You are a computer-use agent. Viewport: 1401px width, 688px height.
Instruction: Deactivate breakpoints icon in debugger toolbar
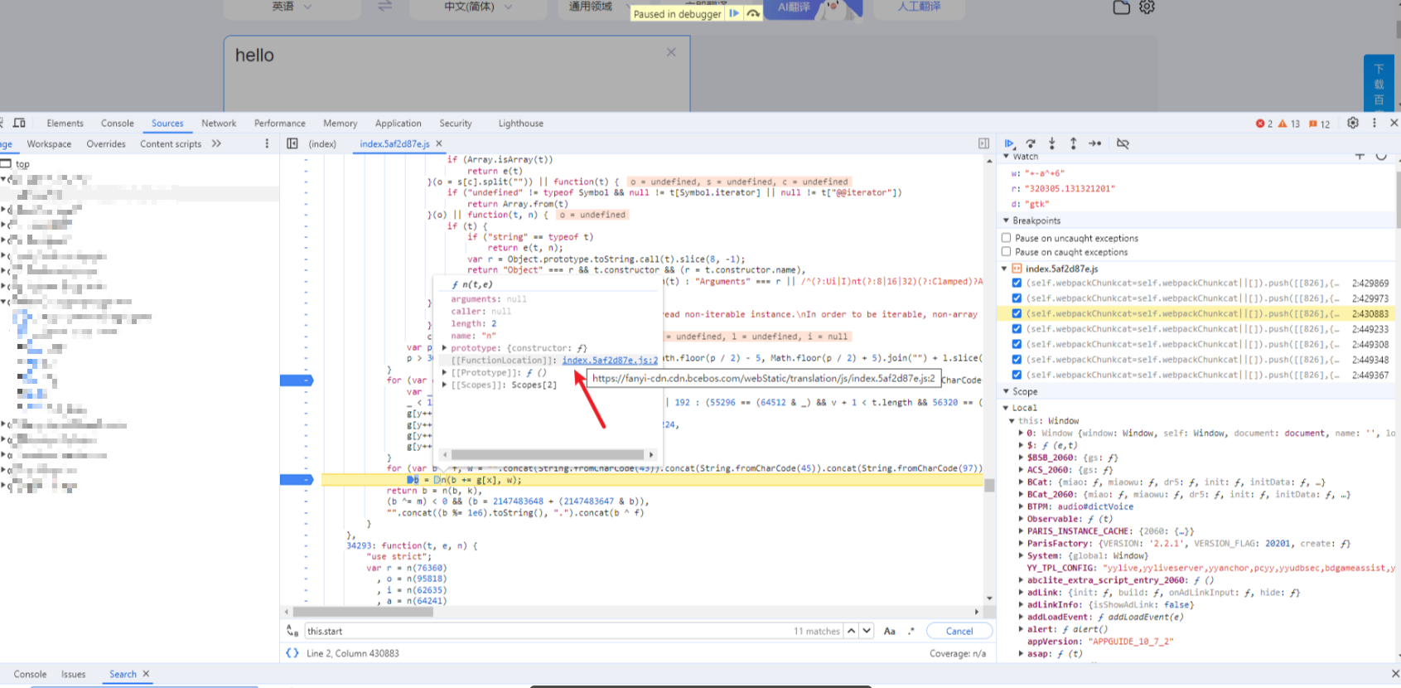[1123, 143]
